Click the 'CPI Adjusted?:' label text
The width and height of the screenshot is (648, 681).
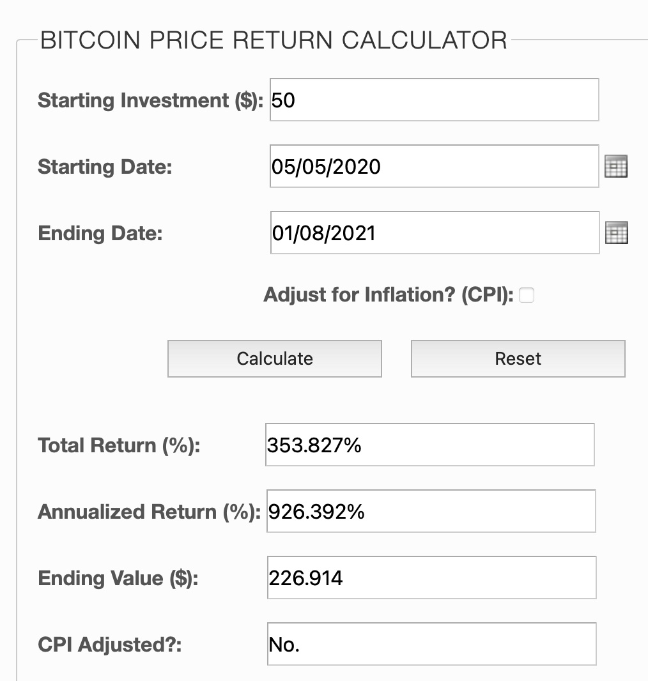pos(110,645)
